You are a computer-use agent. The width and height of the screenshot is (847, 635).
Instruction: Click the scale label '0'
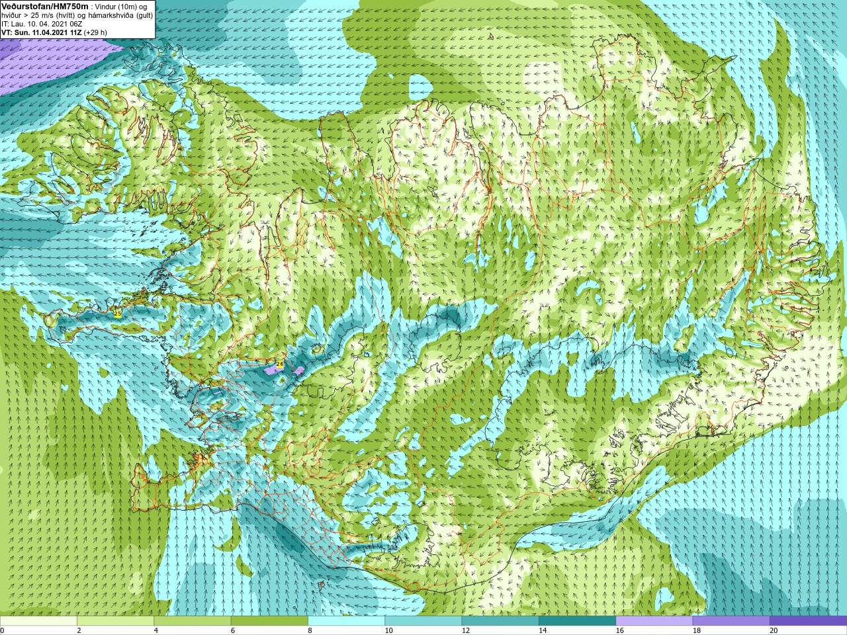click(2, 630)
